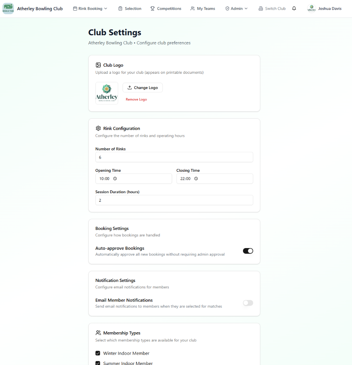Click the Bowls Time app logo

pos(8,9)
